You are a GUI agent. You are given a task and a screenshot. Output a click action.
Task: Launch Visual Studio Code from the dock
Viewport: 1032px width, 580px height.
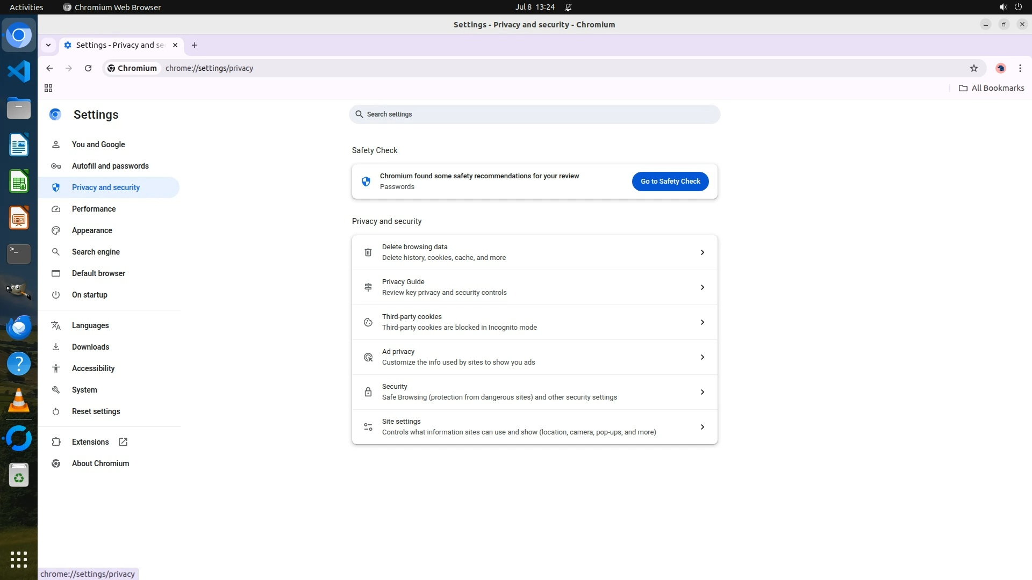(x=19, y=71)
